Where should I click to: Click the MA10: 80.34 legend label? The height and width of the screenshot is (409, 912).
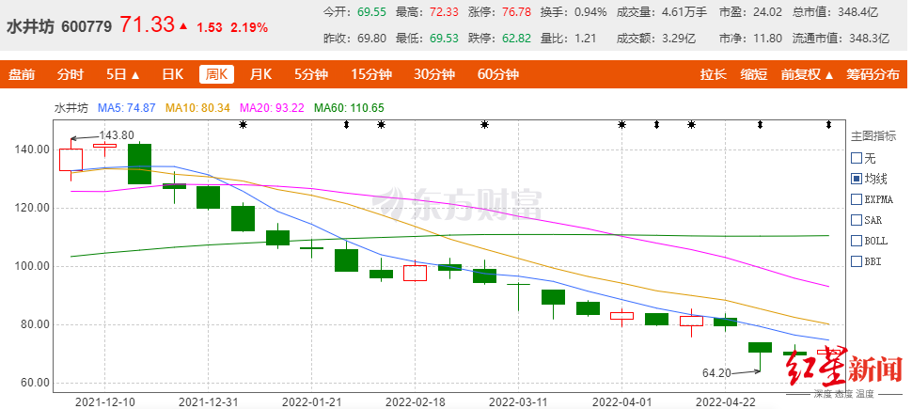[x=197, y=107]
